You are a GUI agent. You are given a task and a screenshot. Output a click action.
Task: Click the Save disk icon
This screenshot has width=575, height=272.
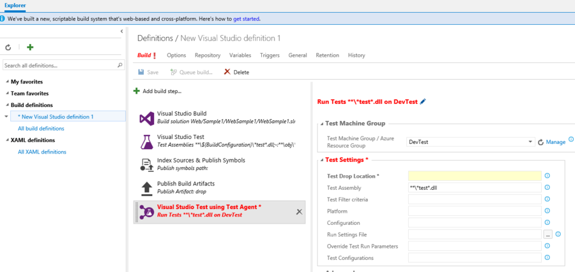coord(141,72)
